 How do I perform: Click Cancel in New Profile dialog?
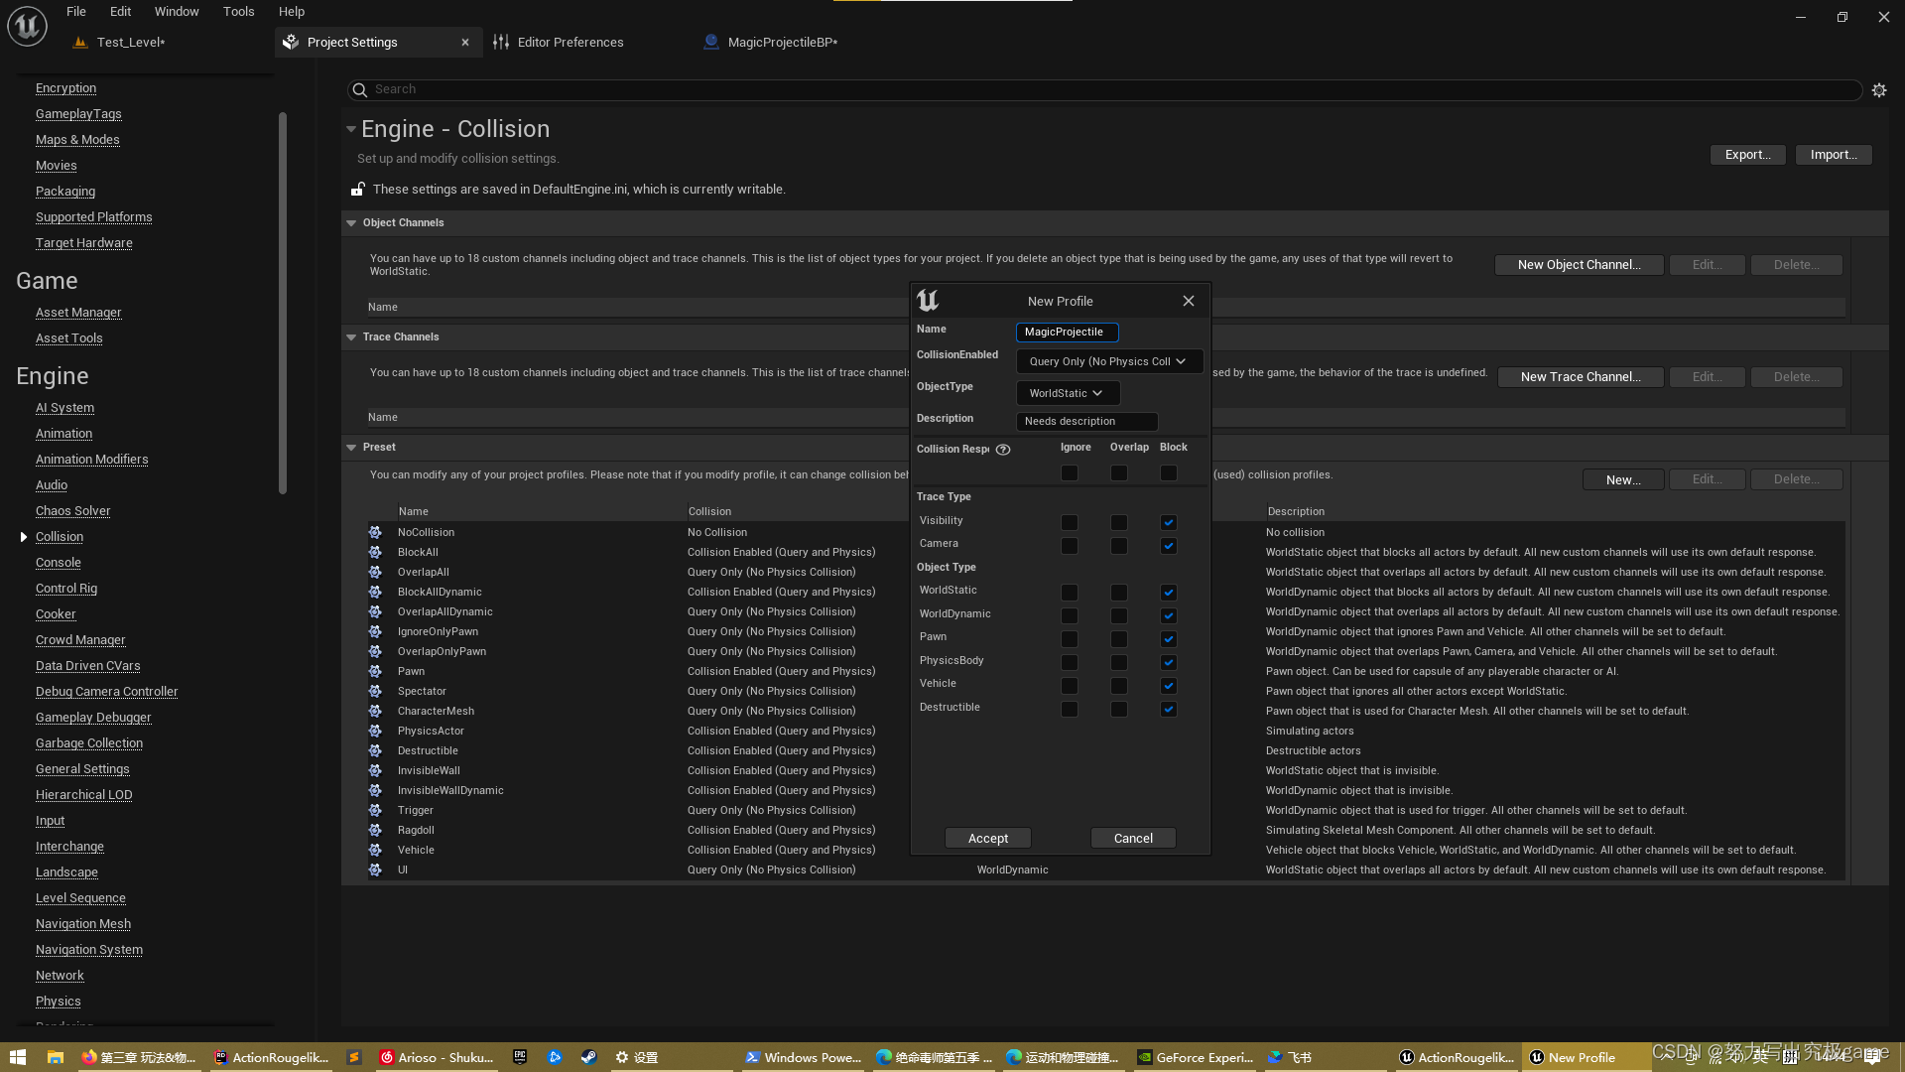point(1133,839)
